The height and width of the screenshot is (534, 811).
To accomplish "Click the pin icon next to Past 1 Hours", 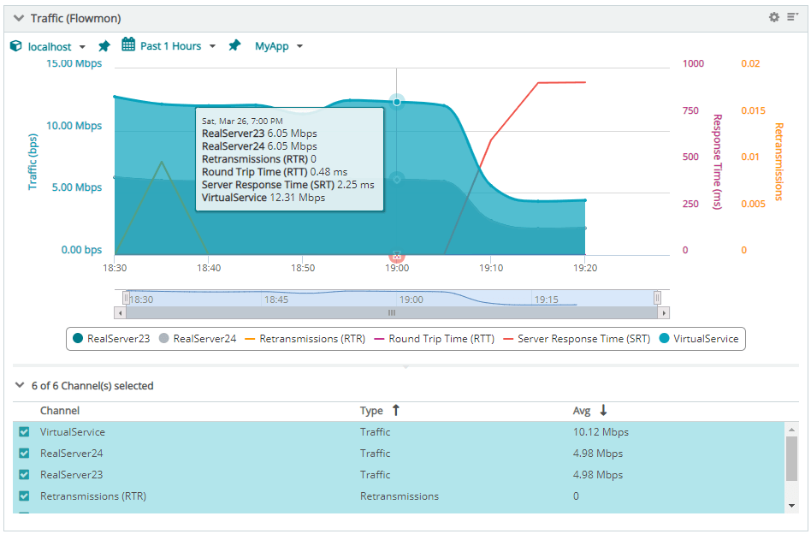I will (234, 45).
